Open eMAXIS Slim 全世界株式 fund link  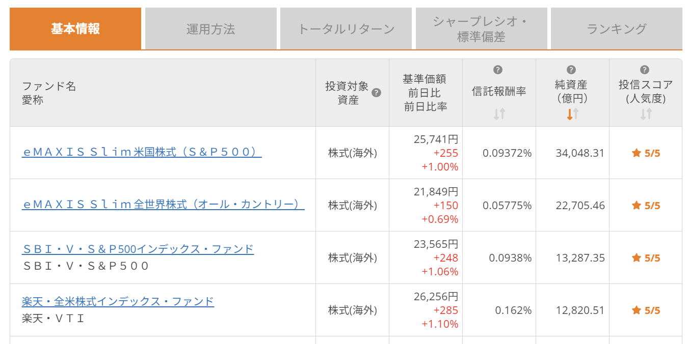[x=163, y=205]
